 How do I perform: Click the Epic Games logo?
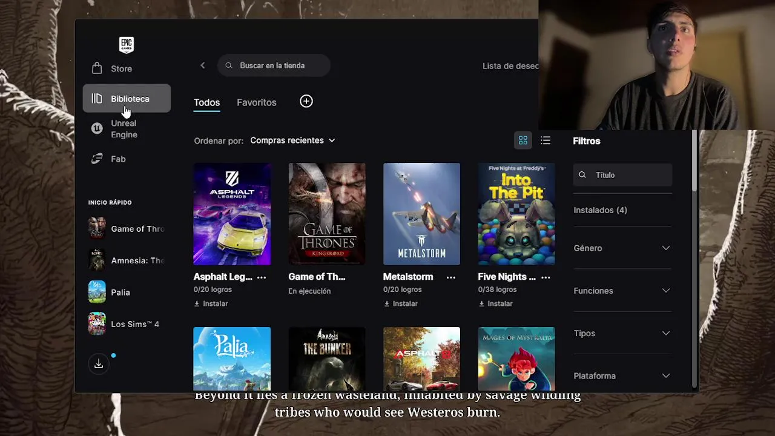[126, 45]
